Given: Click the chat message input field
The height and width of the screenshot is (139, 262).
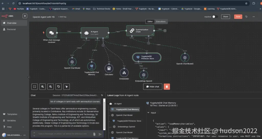Looking at the screenshot, I should click(x=64, y=134).
